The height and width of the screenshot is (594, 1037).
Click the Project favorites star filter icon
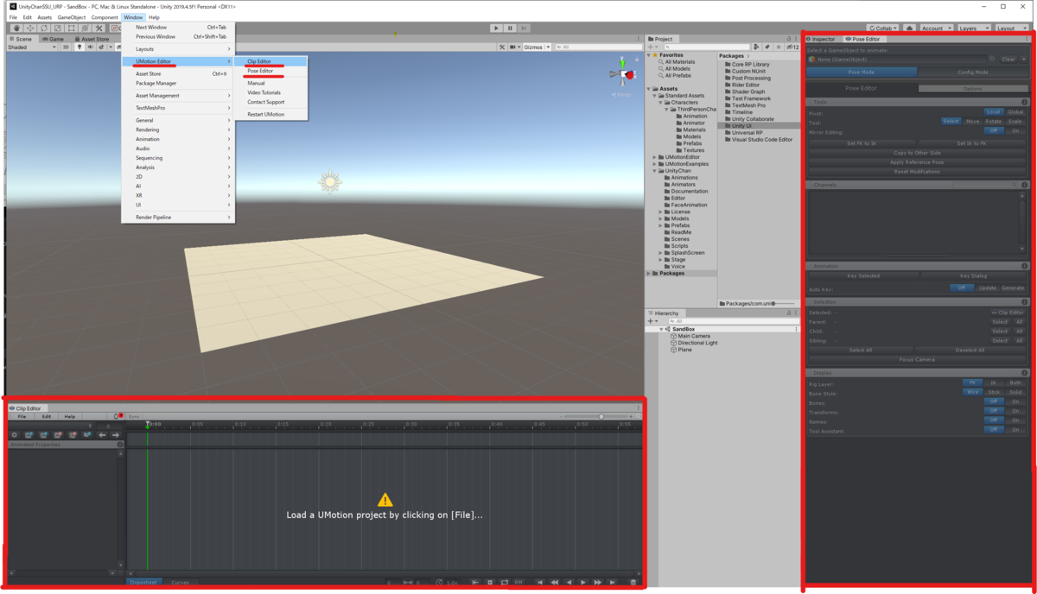click(x=777, y=47)
